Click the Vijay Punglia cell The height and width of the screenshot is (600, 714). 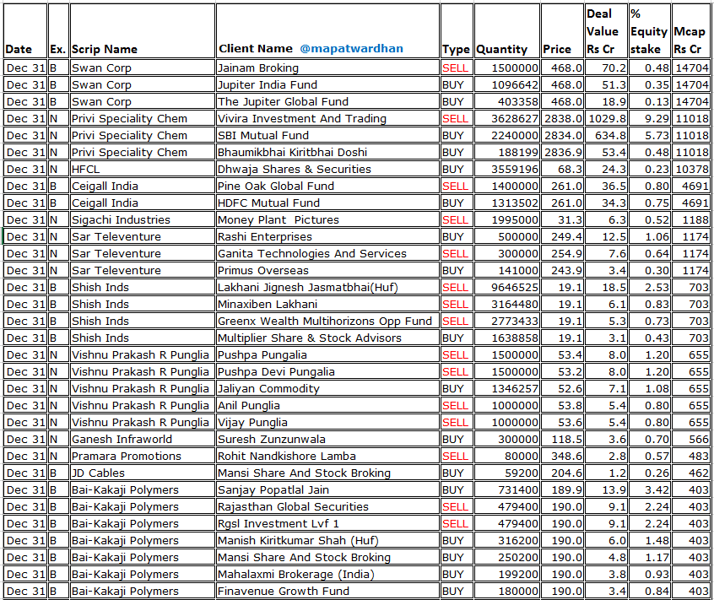tap(327, 422)
